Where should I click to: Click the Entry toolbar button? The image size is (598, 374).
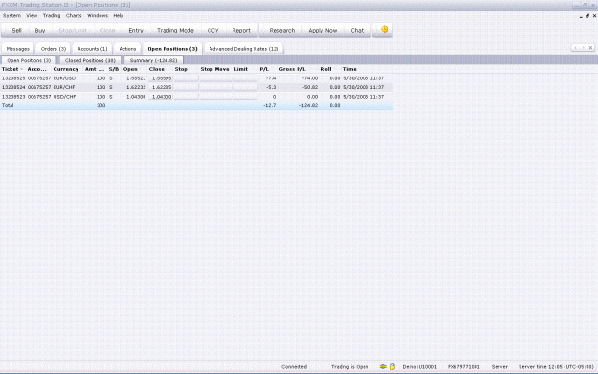pos(136,30)
